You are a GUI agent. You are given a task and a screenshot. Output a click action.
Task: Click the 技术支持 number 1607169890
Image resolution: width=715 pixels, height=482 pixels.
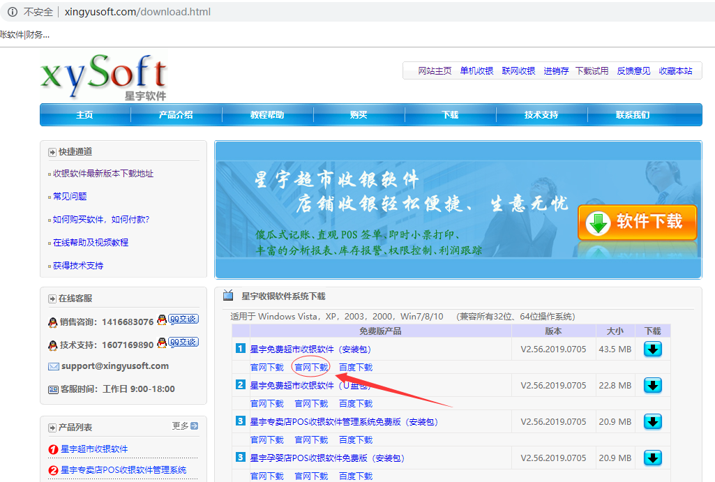point(128,345)
